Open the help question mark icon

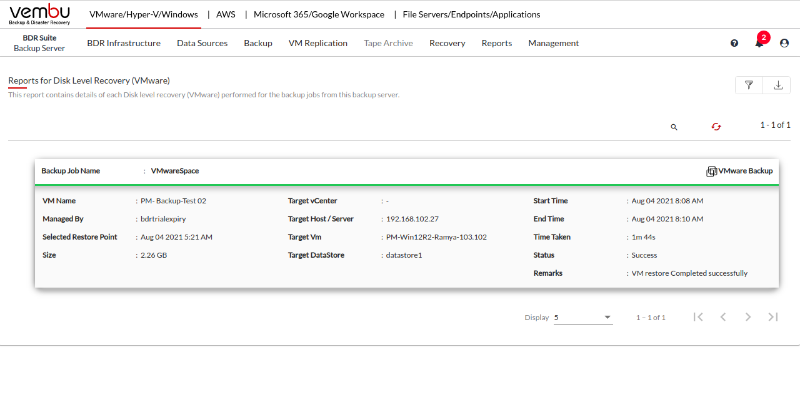[734, 43]
